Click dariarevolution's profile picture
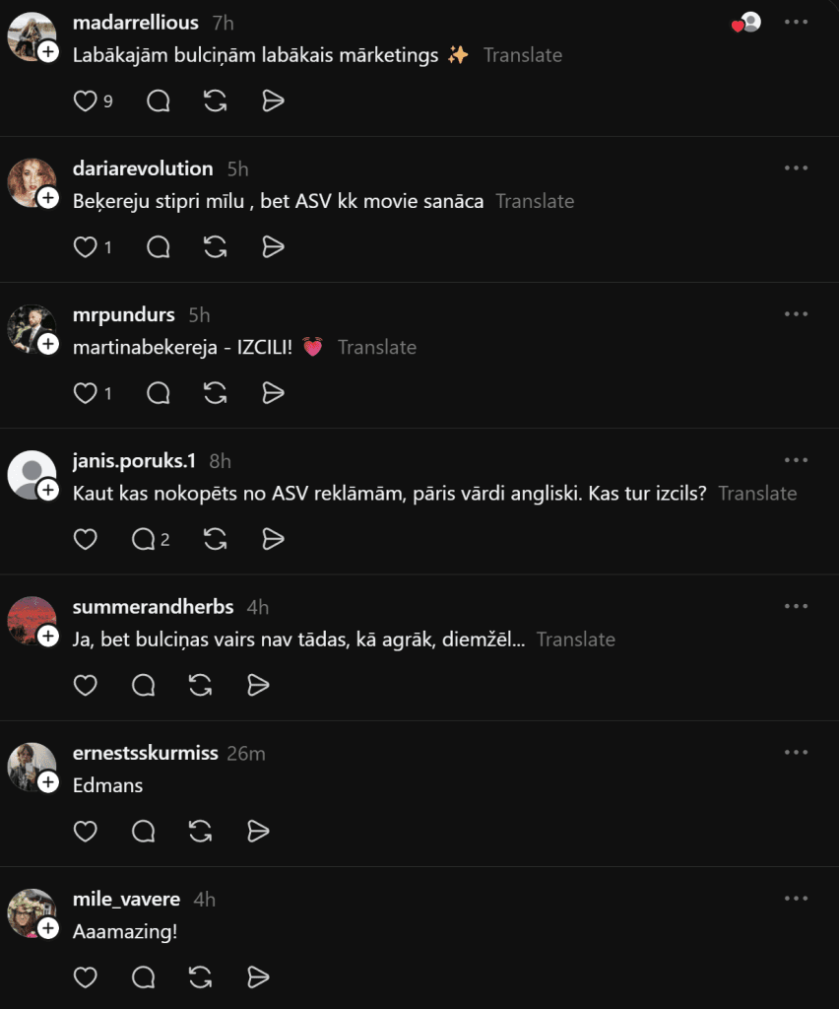839x1009 pixels. [32, 182]
